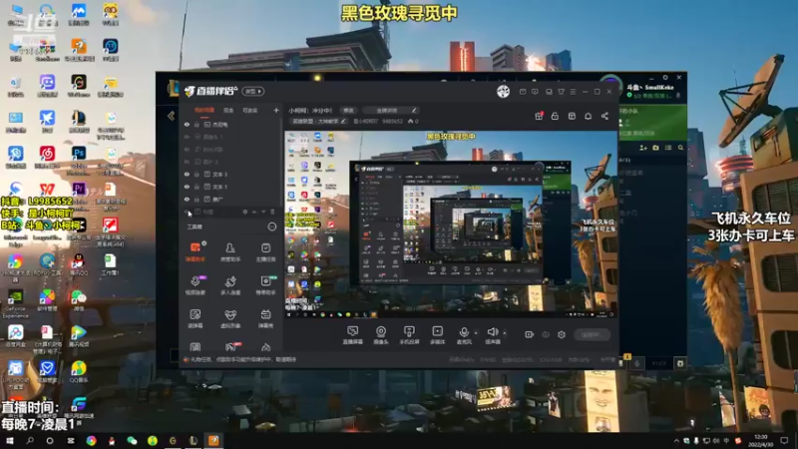
Task: Open the layout panel icon above the preview
Action: [572, 116]
